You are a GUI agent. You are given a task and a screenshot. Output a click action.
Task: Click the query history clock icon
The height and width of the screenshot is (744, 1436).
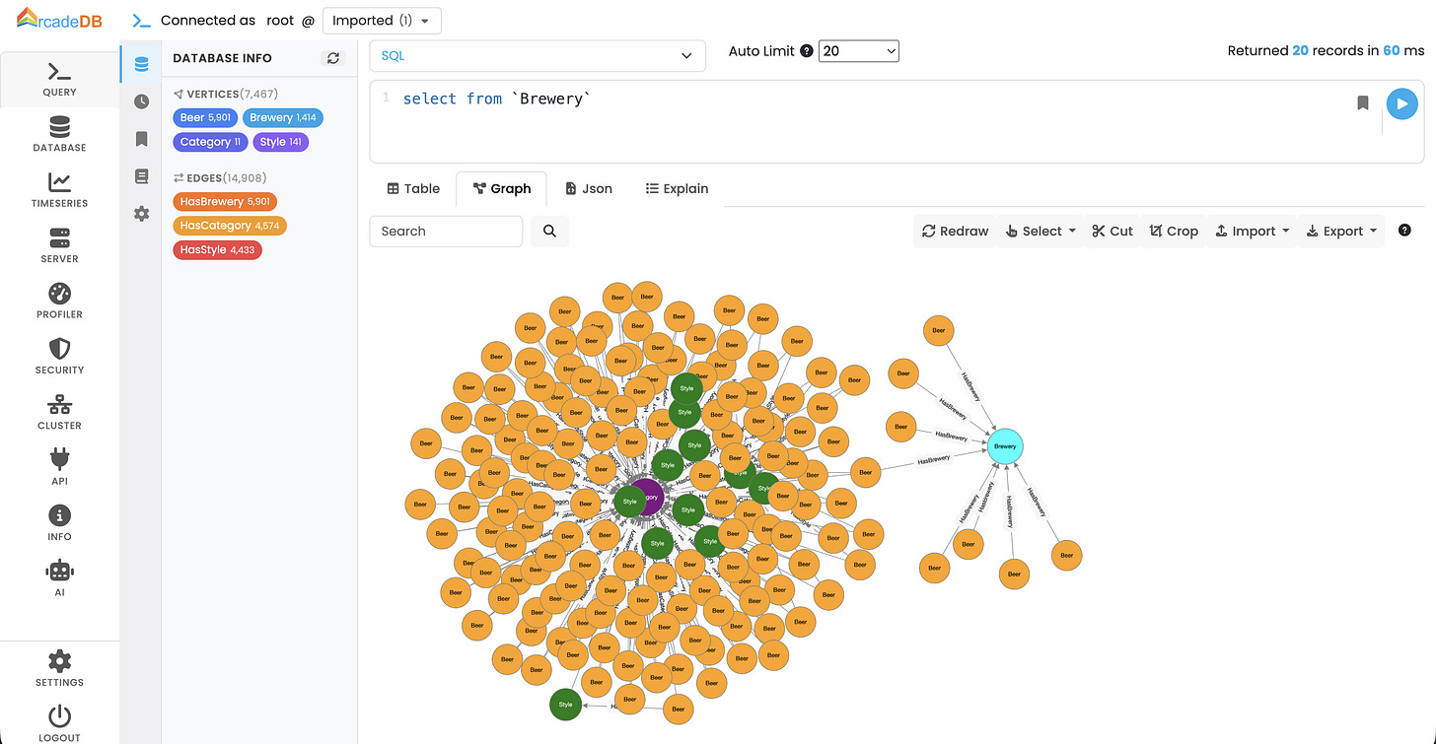(x=141, y=101)
